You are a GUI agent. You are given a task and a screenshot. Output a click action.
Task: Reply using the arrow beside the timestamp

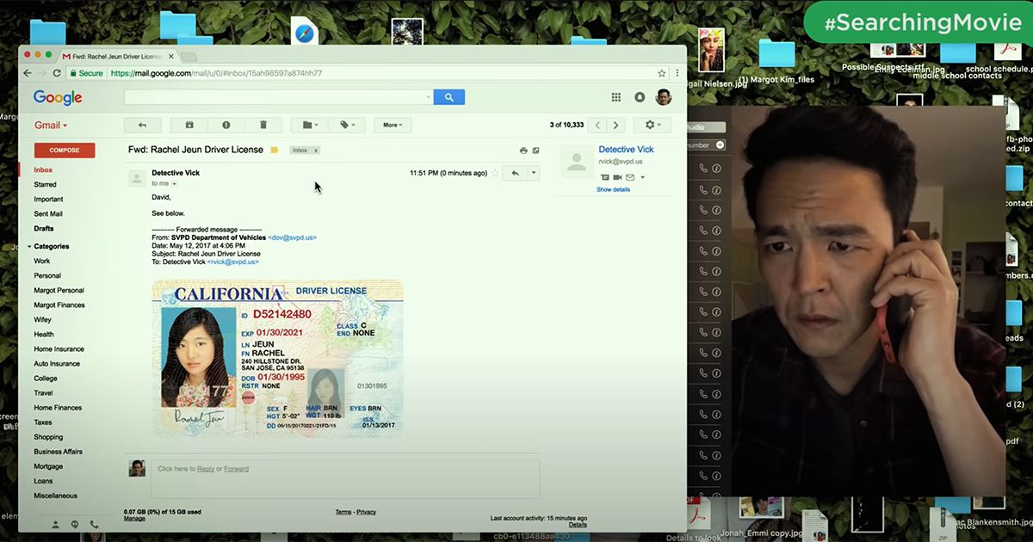point(515,173)
